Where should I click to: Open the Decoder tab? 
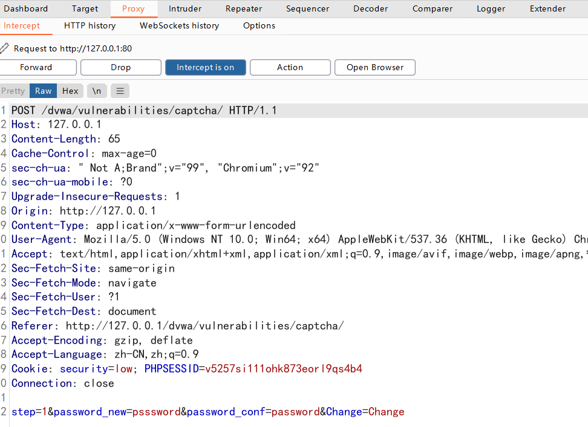[370, 8]
